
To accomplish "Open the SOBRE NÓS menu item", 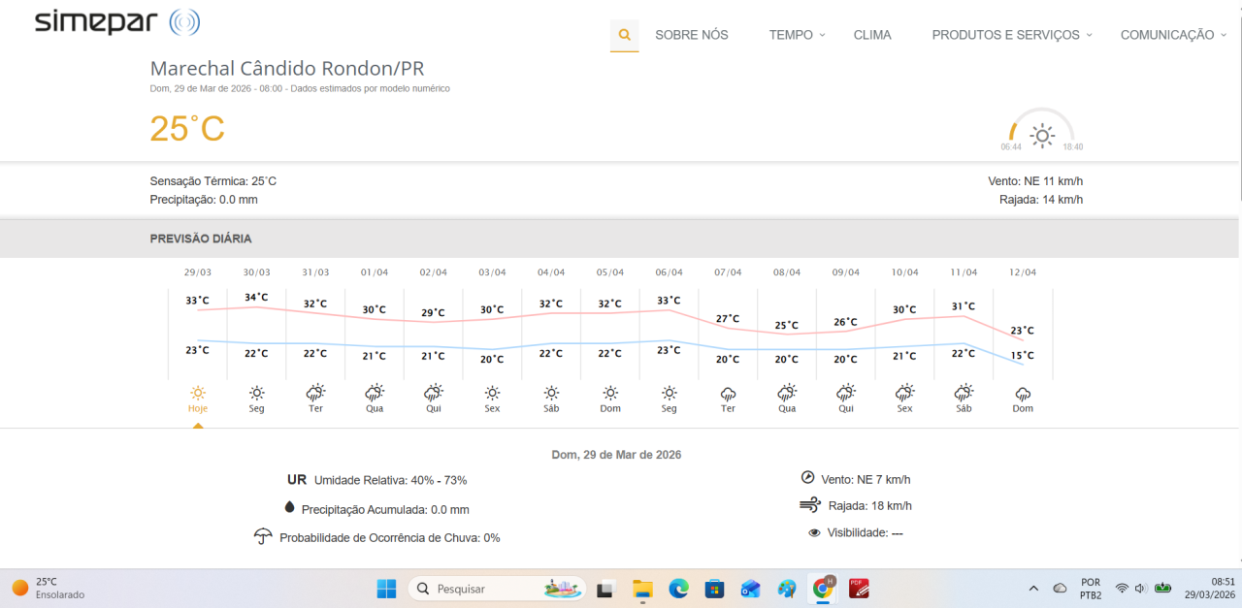I will click(691, 35).
